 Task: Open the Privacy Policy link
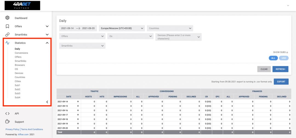coord(12,129)
